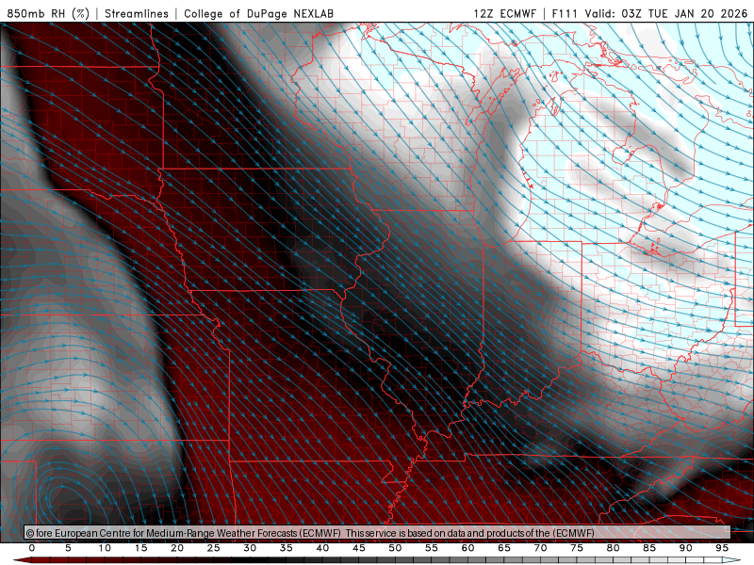Click the colorbar value "15"

pyautogui.click(x=140, y=548)
